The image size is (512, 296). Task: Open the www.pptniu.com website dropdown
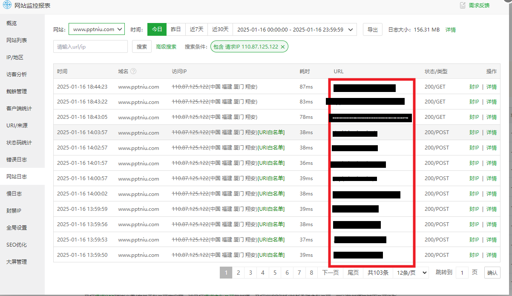point(97,29)
